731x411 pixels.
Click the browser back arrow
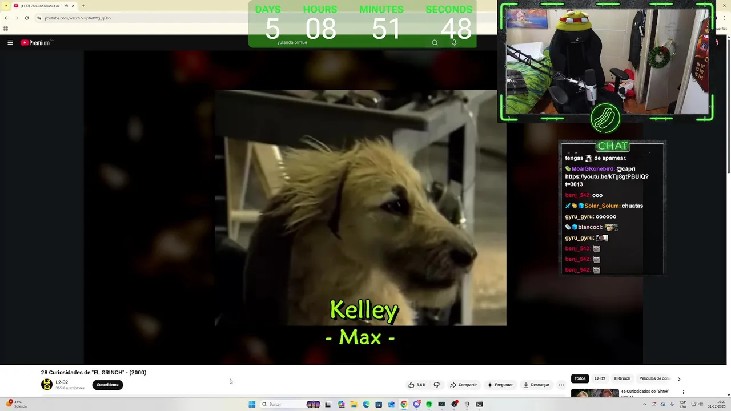6,18
